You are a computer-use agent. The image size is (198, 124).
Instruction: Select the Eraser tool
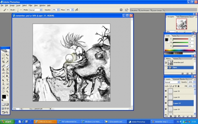[x=3, y=73]
